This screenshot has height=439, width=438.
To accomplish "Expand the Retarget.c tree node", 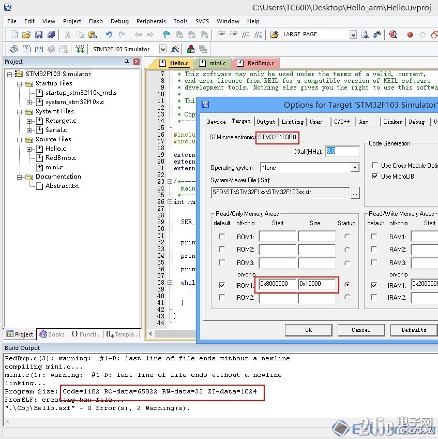I will (29, 121).
